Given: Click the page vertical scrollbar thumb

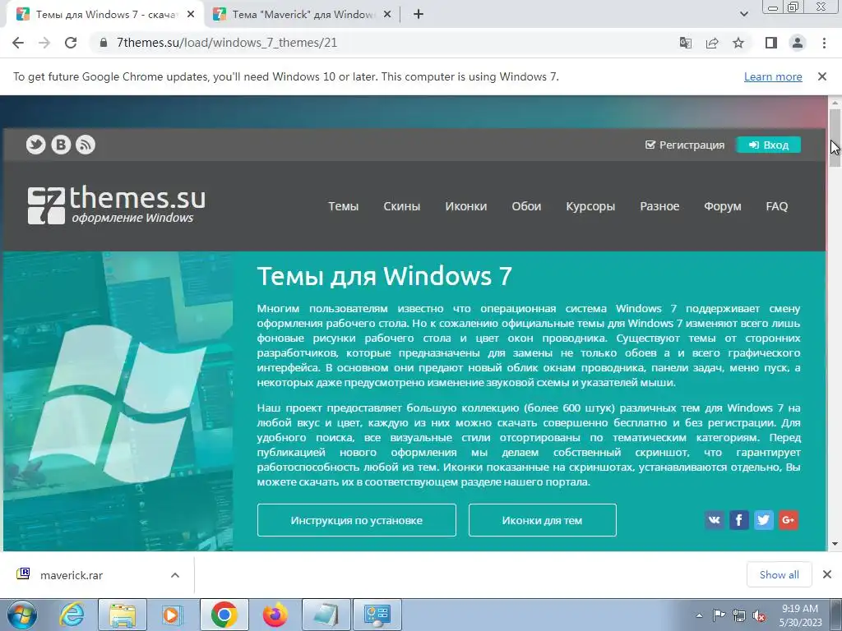Looking at the screenshot, I should [x=835, y=138].
